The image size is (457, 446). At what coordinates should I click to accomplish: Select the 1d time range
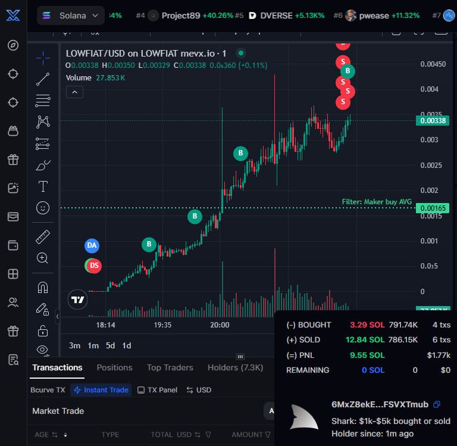[127, 345]
